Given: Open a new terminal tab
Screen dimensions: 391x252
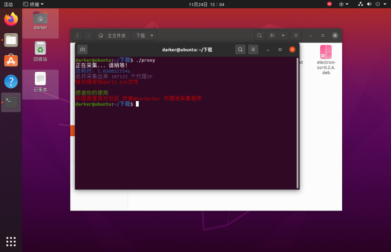Looking at the screenshot, I should point(83,49).
